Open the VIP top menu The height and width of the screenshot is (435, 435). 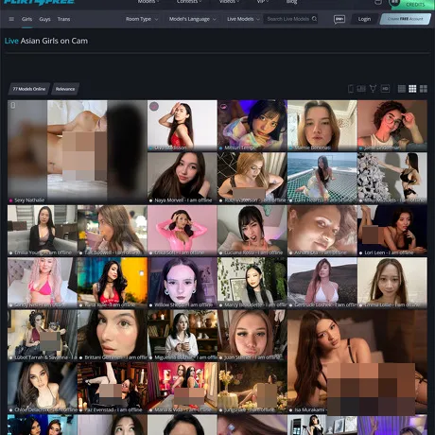(x=262, y=2)
